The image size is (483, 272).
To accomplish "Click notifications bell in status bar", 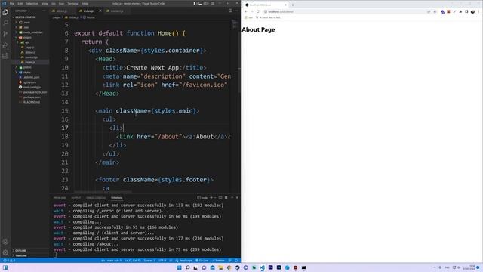I will (x=236, y=261).
